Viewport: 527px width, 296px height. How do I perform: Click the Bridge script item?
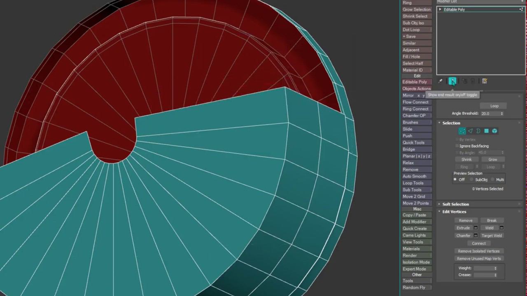(417, 149)
